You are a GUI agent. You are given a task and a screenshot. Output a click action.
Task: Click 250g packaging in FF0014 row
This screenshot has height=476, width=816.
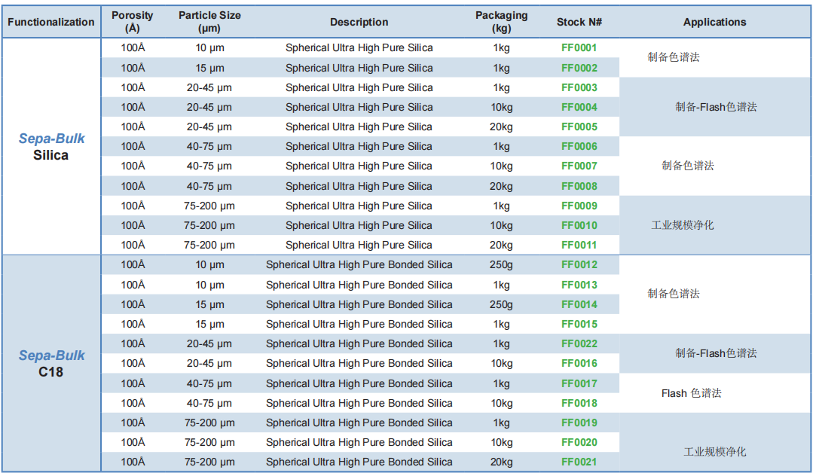tap(501, 305)
